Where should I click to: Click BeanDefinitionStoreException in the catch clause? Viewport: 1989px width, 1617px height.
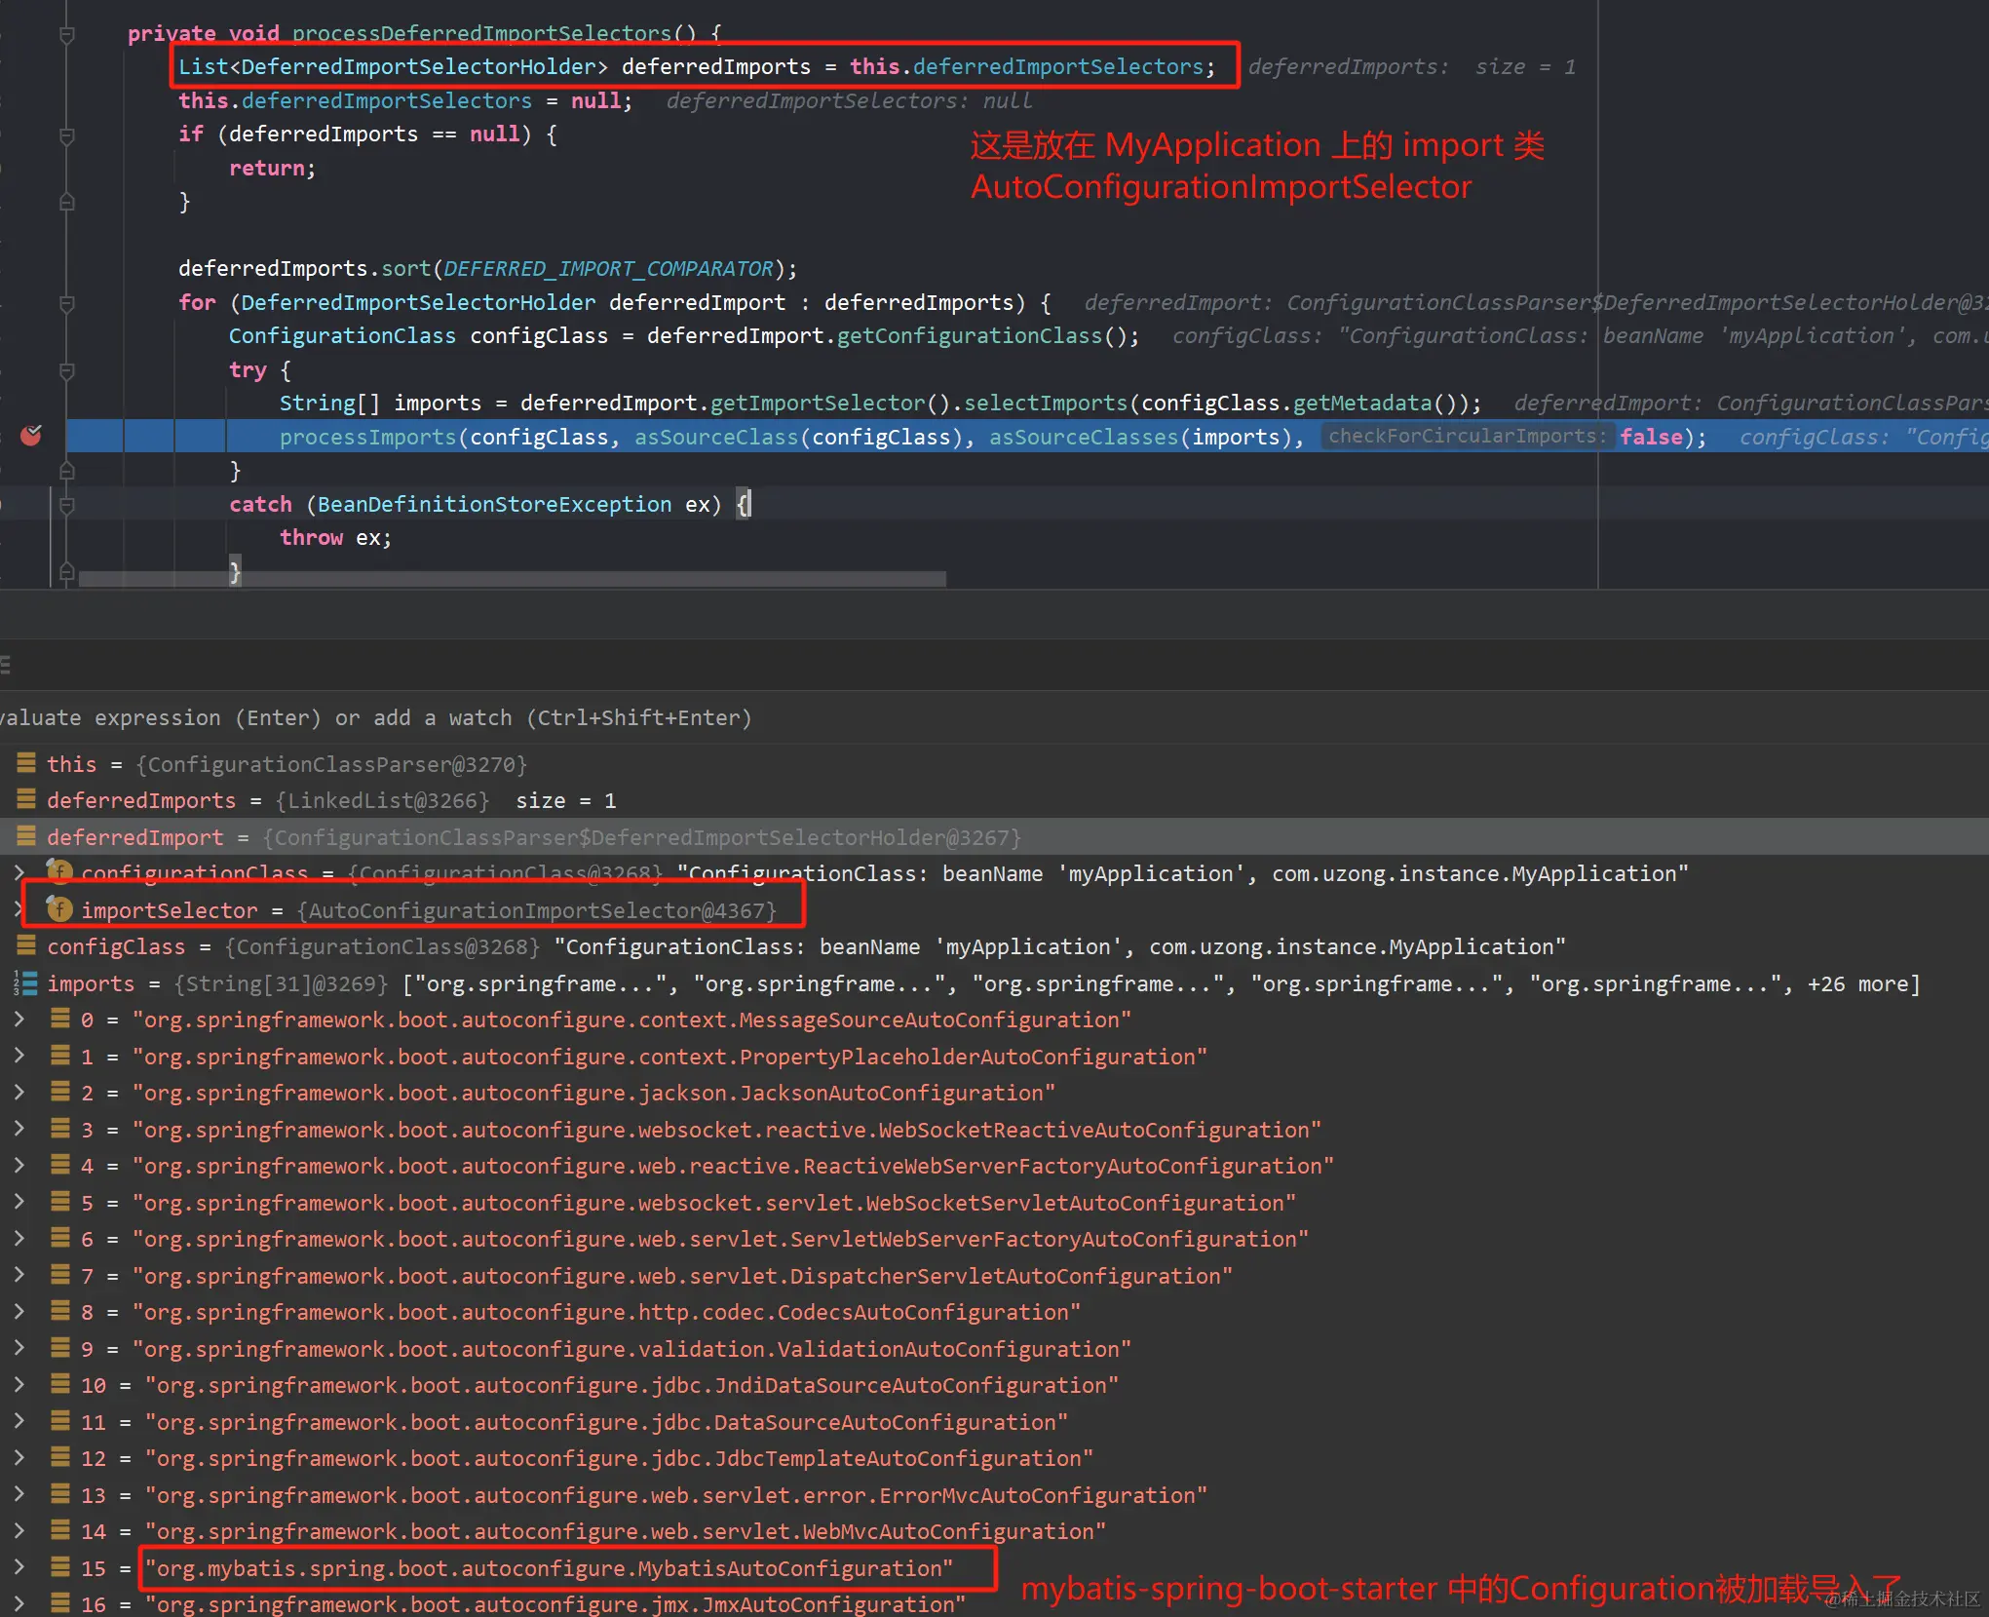[x=494, y=504]
